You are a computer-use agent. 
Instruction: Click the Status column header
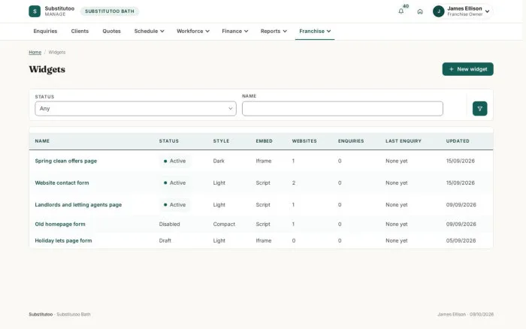tap(169, 141)
